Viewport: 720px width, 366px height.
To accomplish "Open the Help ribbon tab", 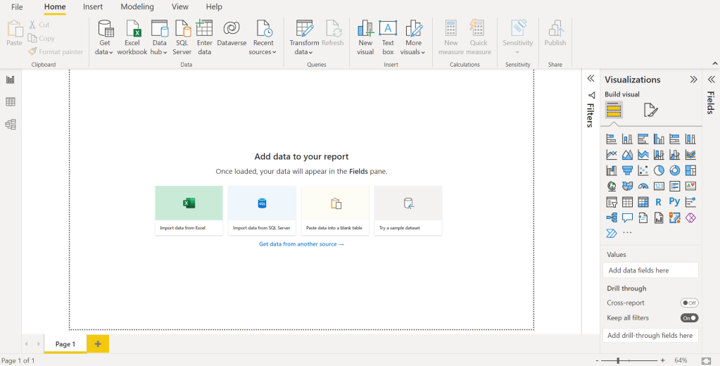I will tap(214, 7).
